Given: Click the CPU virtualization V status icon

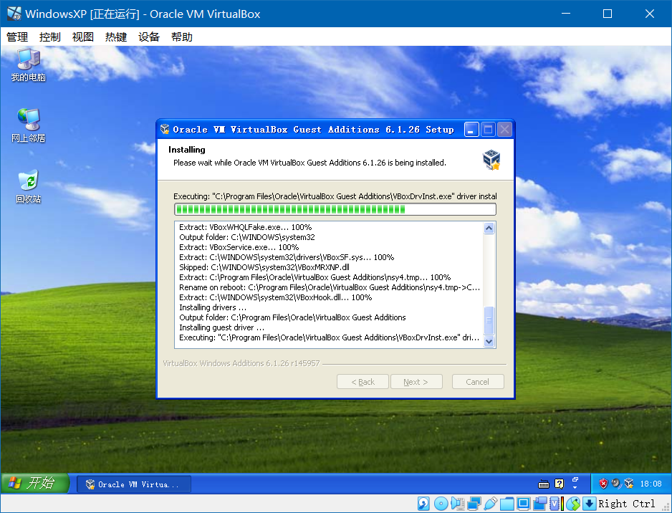Looking at the screenshot, I should coord(554,504).
